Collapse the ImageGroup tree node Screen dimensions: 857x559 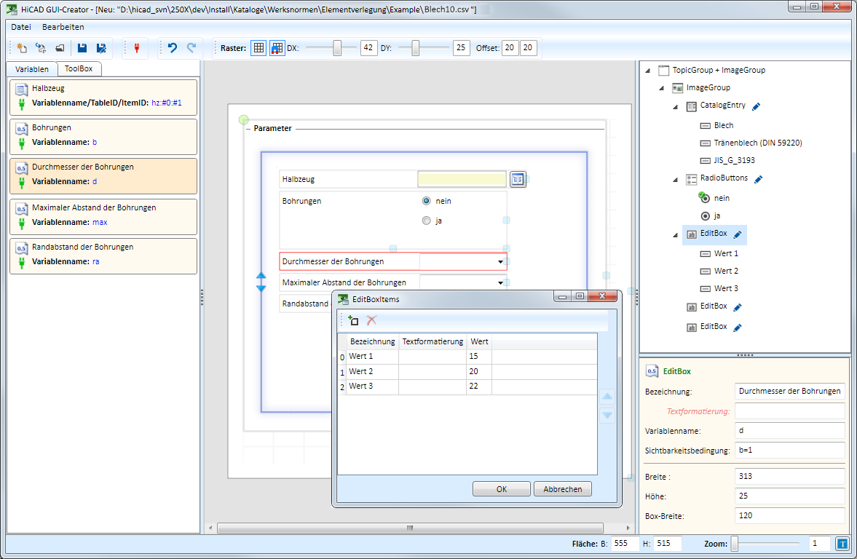point(663,88)
